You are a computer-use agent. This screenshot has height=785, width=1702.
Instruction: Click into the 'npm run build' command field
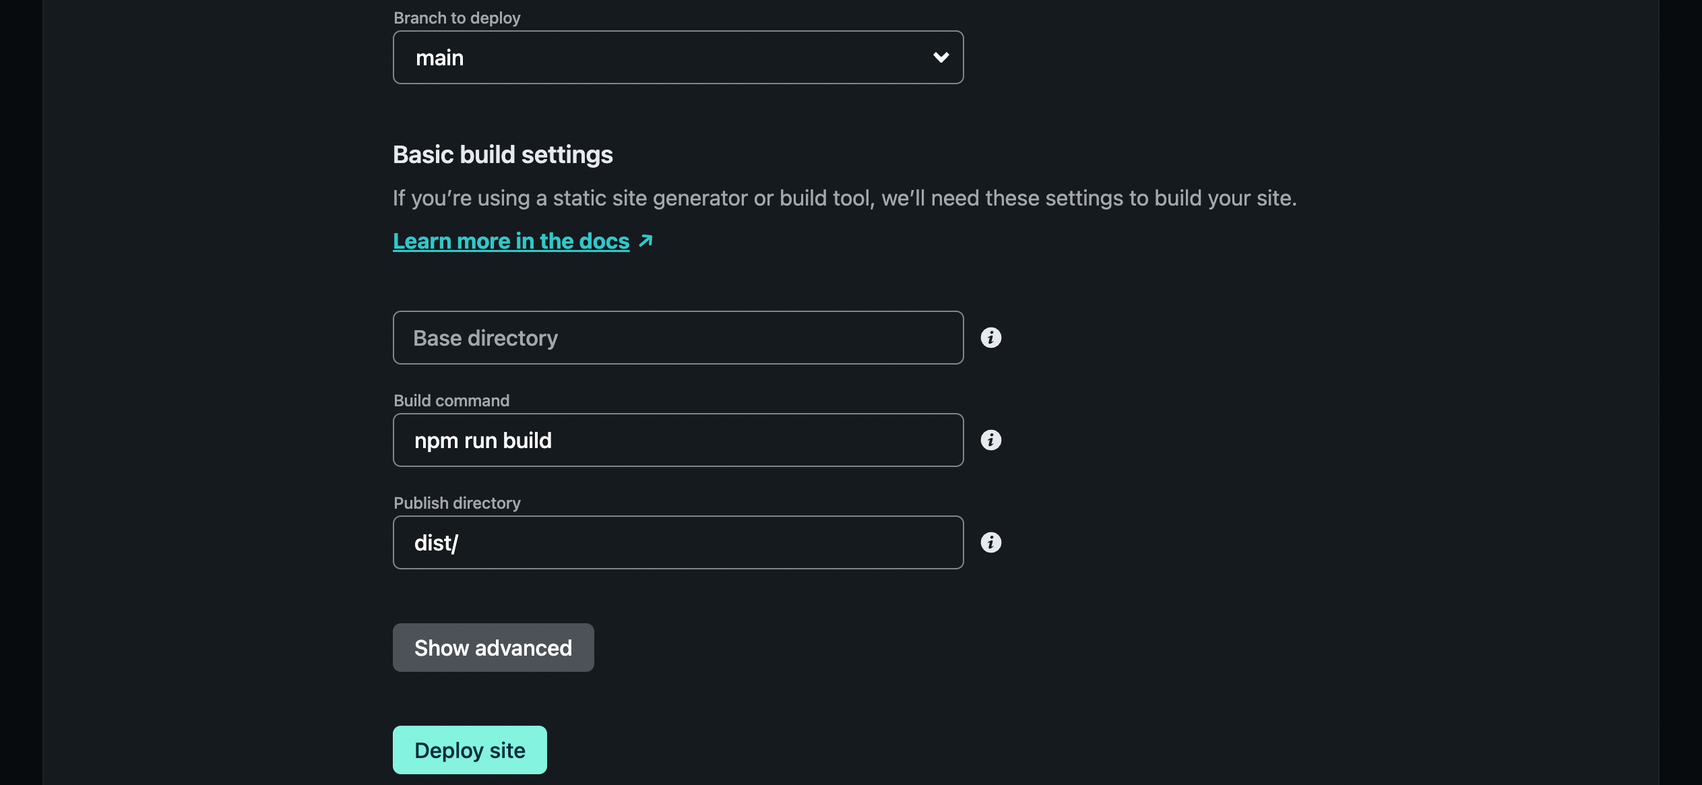(678, 440)
